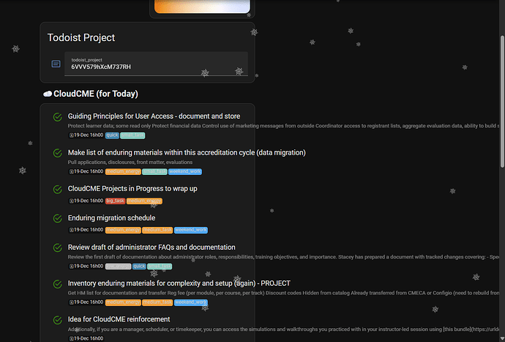Screen dimensions: 505x342
Task: Click medium_energy tag under Make list task
Action: coord(123,171)
